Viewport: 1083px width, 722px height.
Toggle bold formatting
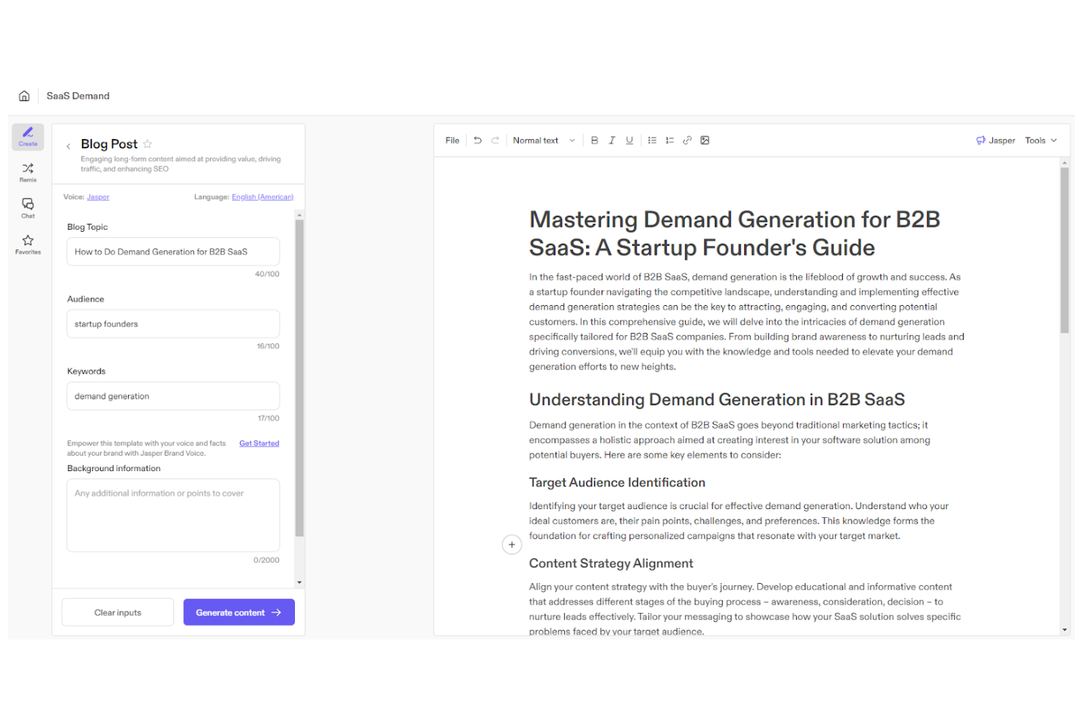(594, 140)
